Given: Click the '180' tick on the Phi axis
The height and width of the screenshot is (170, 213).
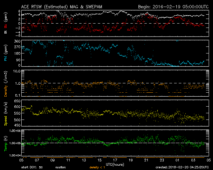Looking at the screenshot, I should click(x=17, y=53).
